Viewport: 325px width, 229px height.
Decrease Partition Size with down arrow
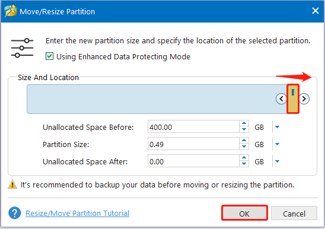point(244,147)
